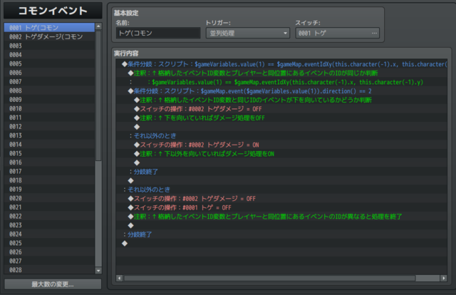Viewport: 456px width, 295px height.
Task: Select empty common event 0028
Action: click(x=49, y=270)
